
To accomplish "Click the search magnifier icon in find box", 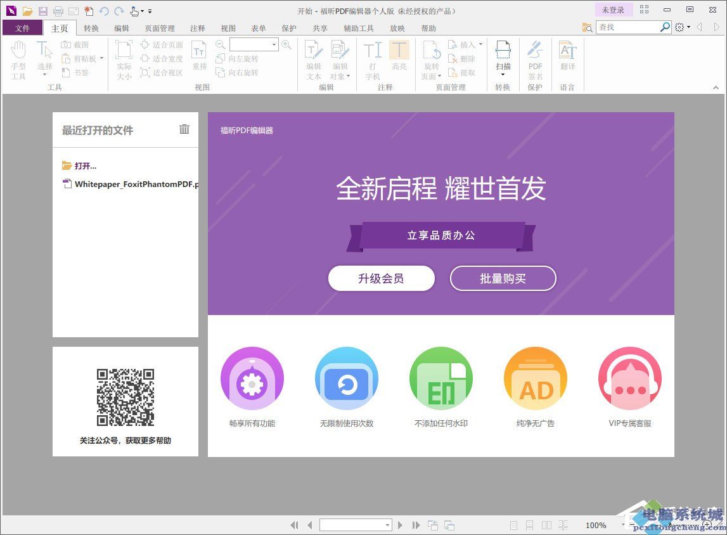I will tap(665, 27).
